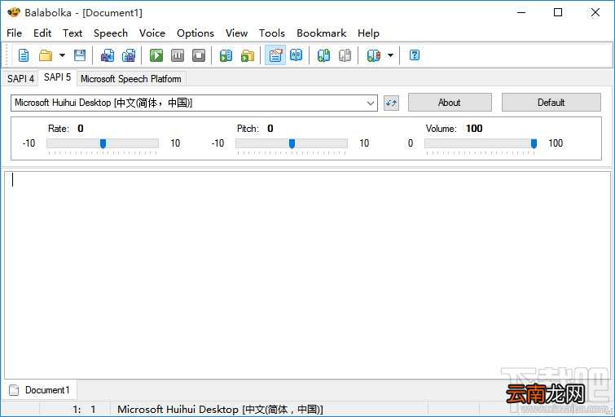Screen dimensions: 615x417
Task: Pause speech with the Pause button
Action: [178, 55]
